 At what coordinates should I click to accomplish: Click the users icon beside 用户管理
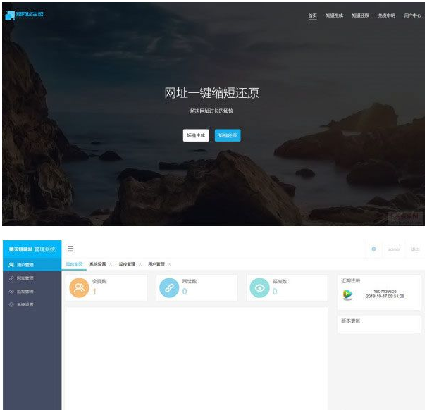tap(11, 265)
